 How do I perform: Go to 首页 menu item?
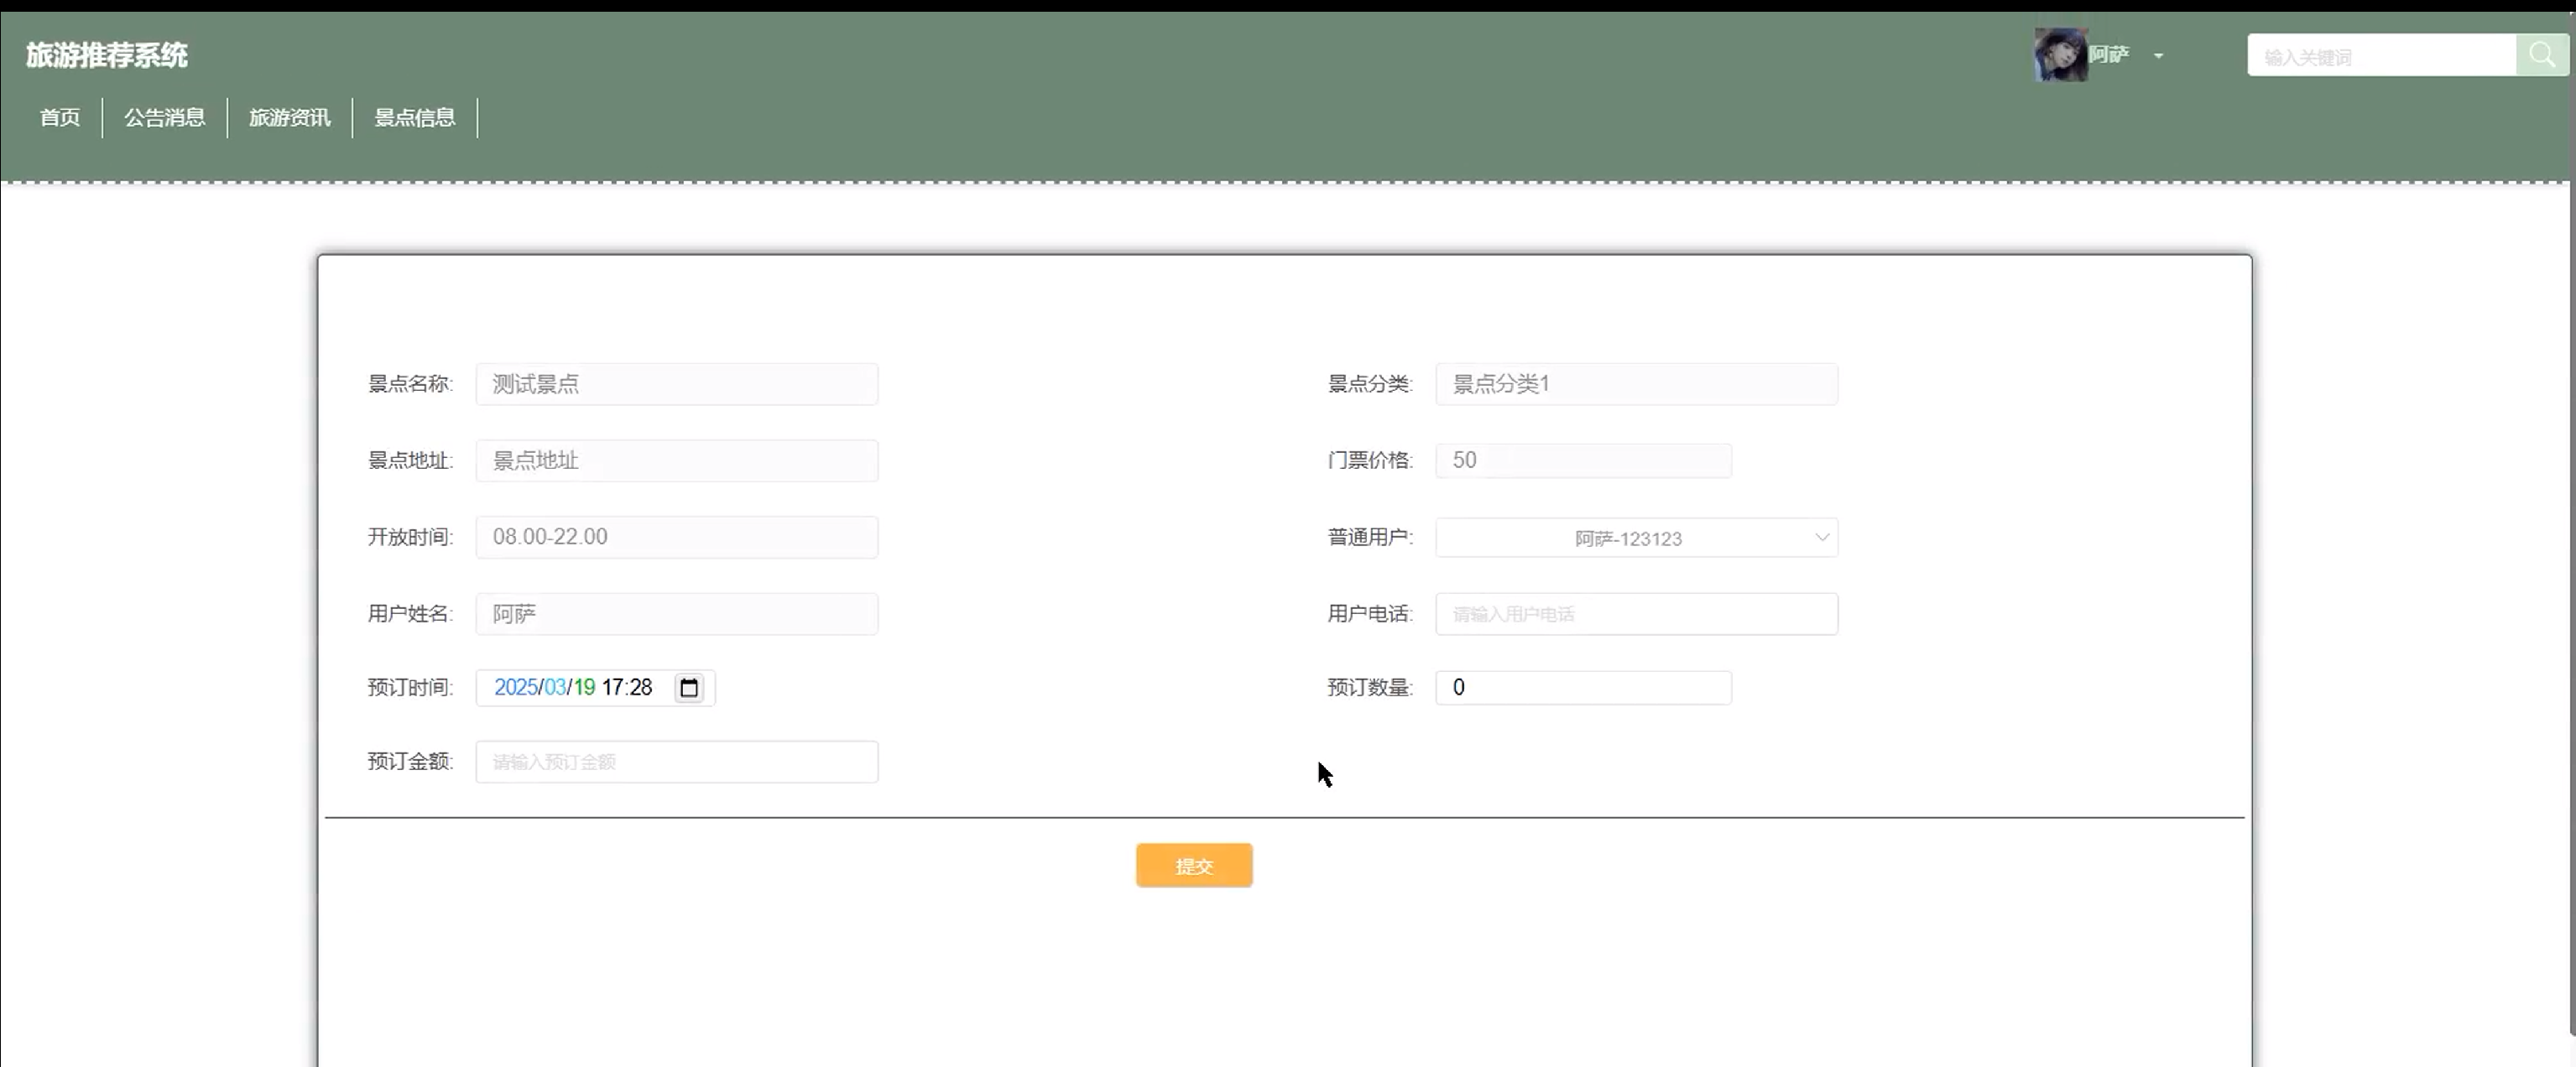tap(60, 118)
